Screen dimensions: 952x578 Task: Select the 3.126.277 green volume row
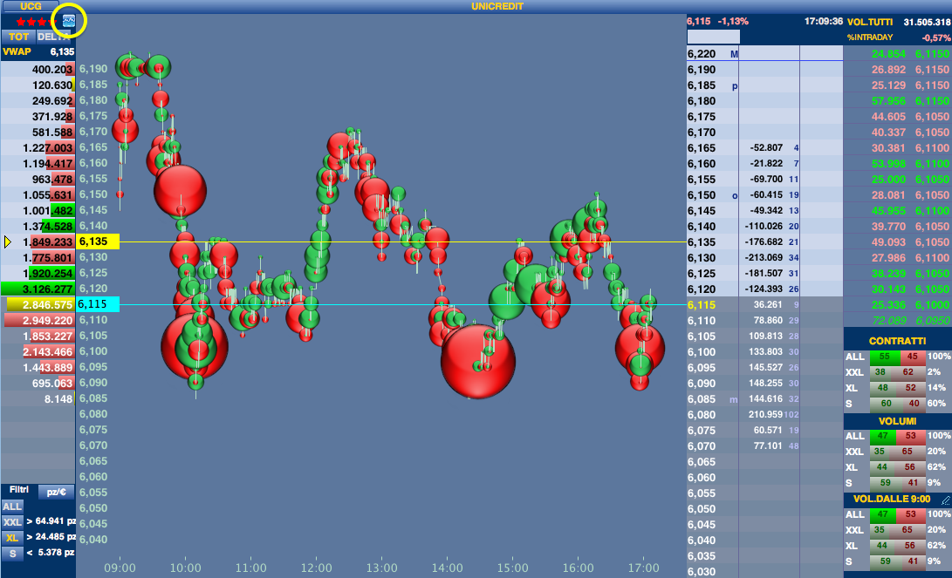tap(38, 289)
